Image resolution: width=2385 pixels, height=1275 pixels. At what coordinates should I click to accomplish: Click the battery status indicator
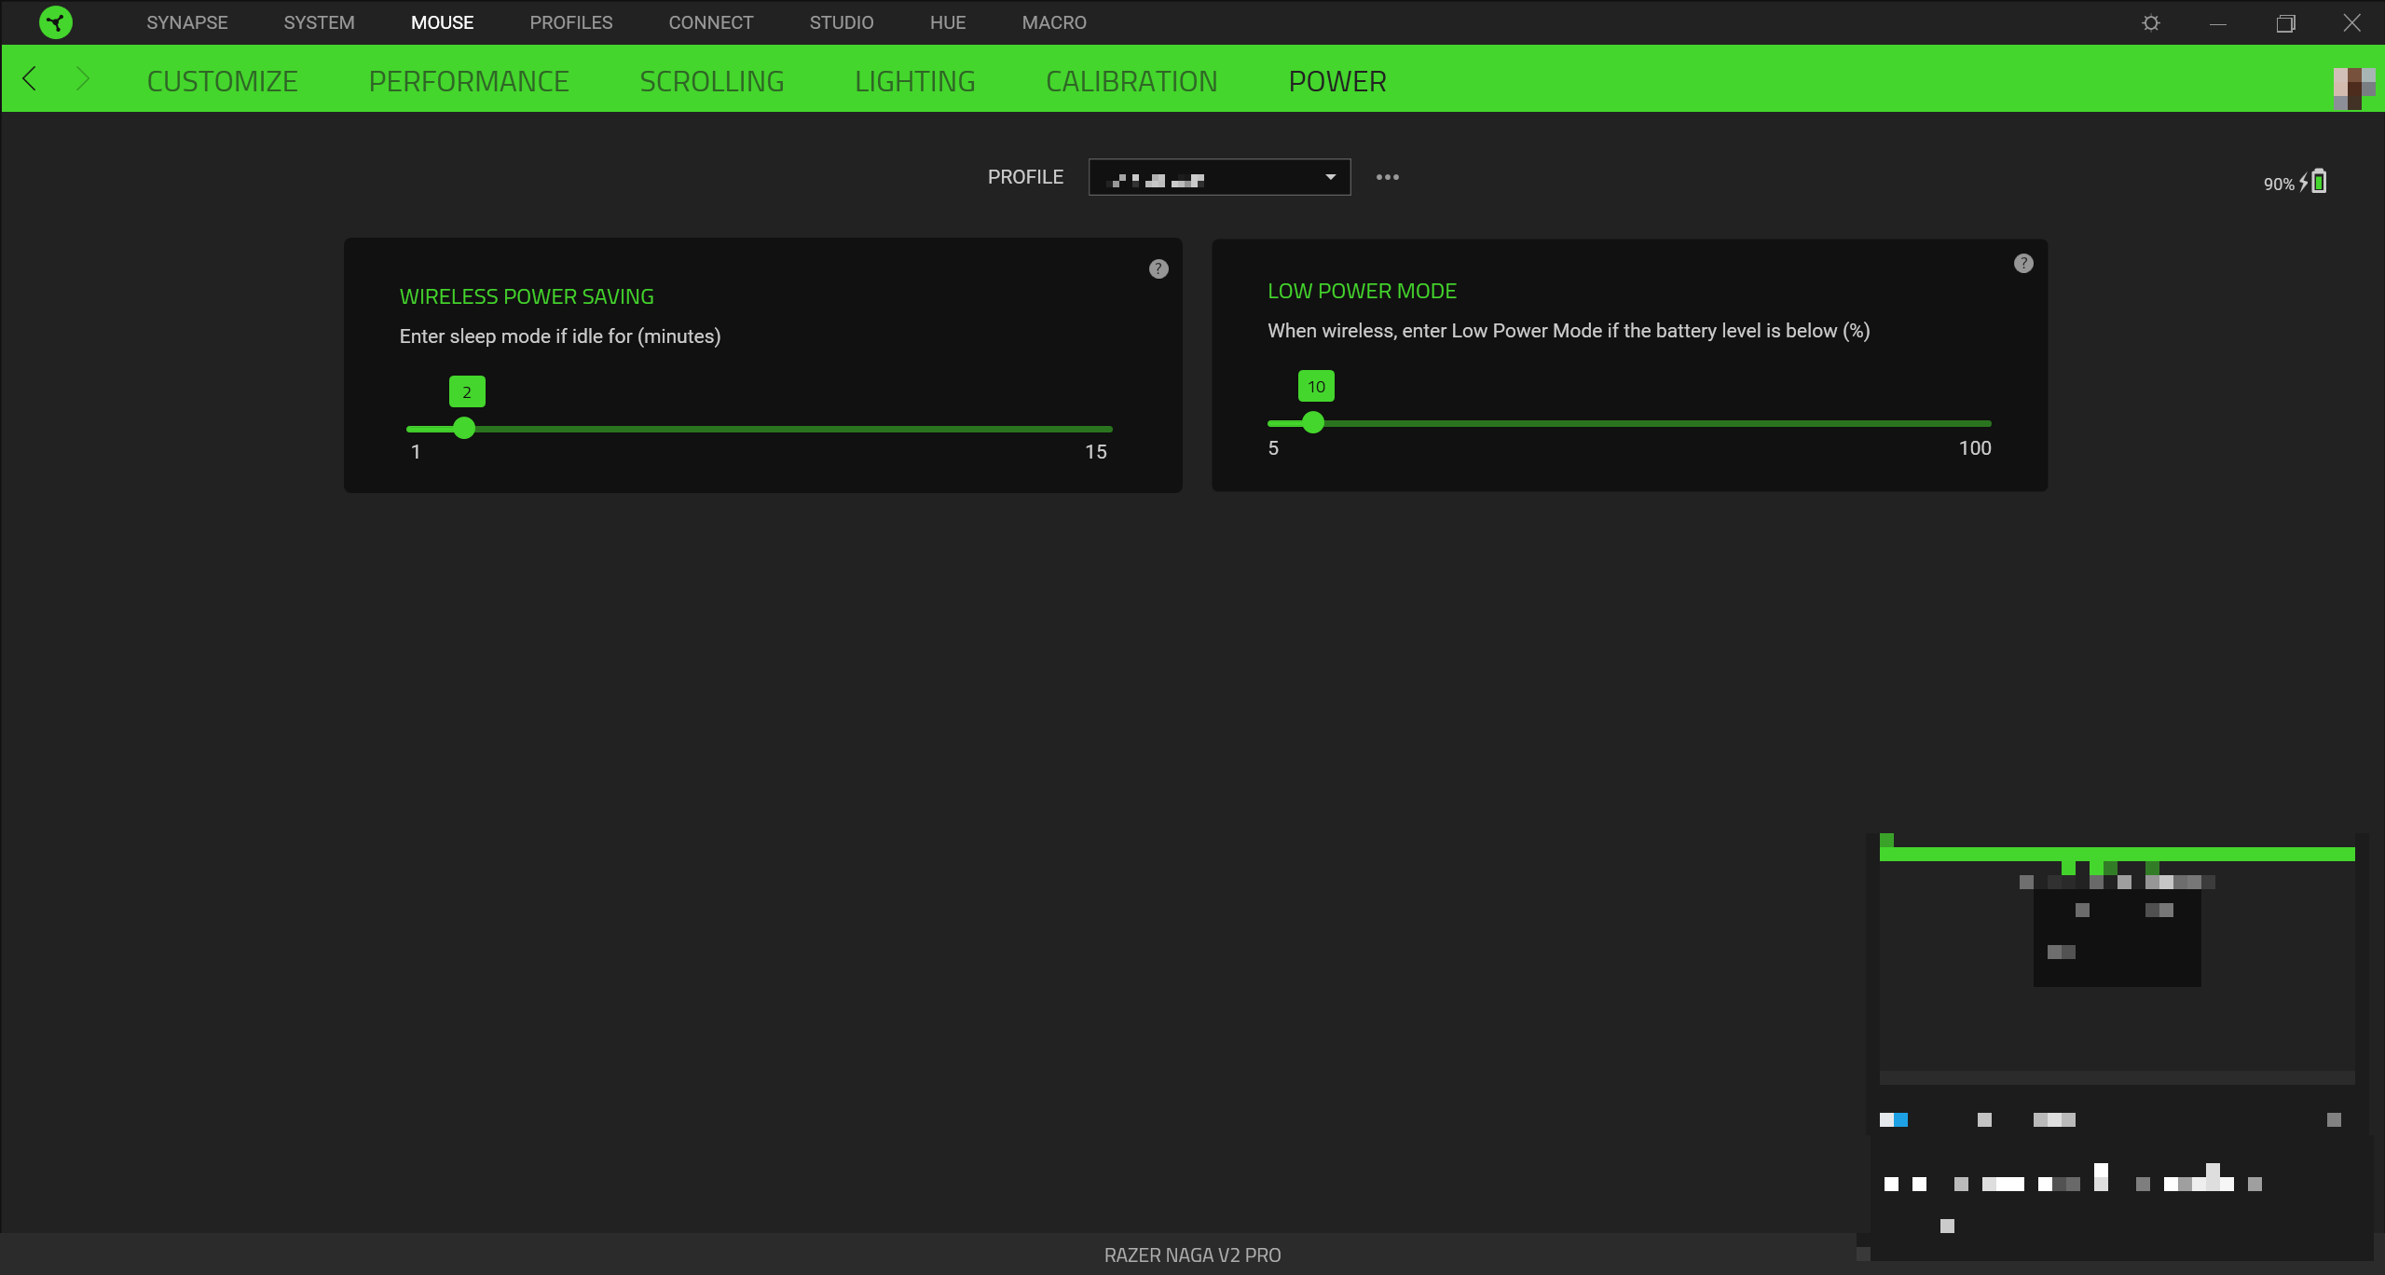pos(2293,182)
